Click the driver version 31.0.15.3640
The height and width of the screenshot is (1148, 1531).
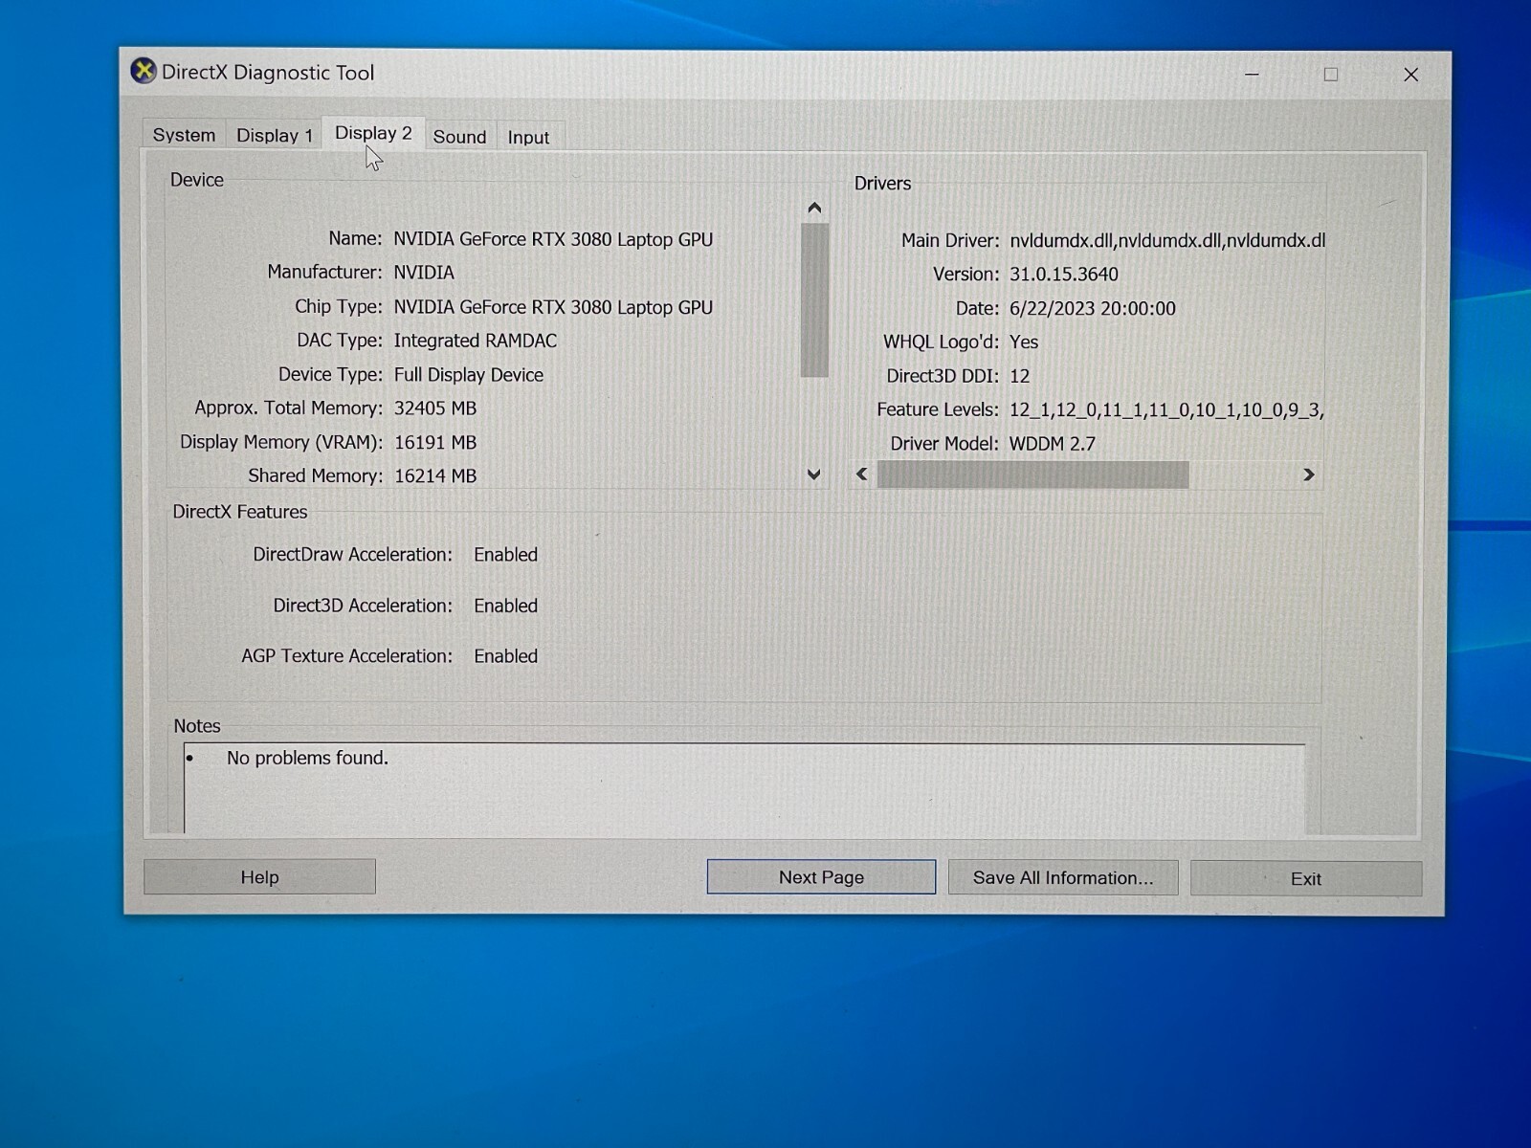[1063, 275]
